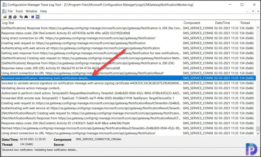Select 'Response status code: 204' e974355b row
261x157 pixels.
coord(128,33)
